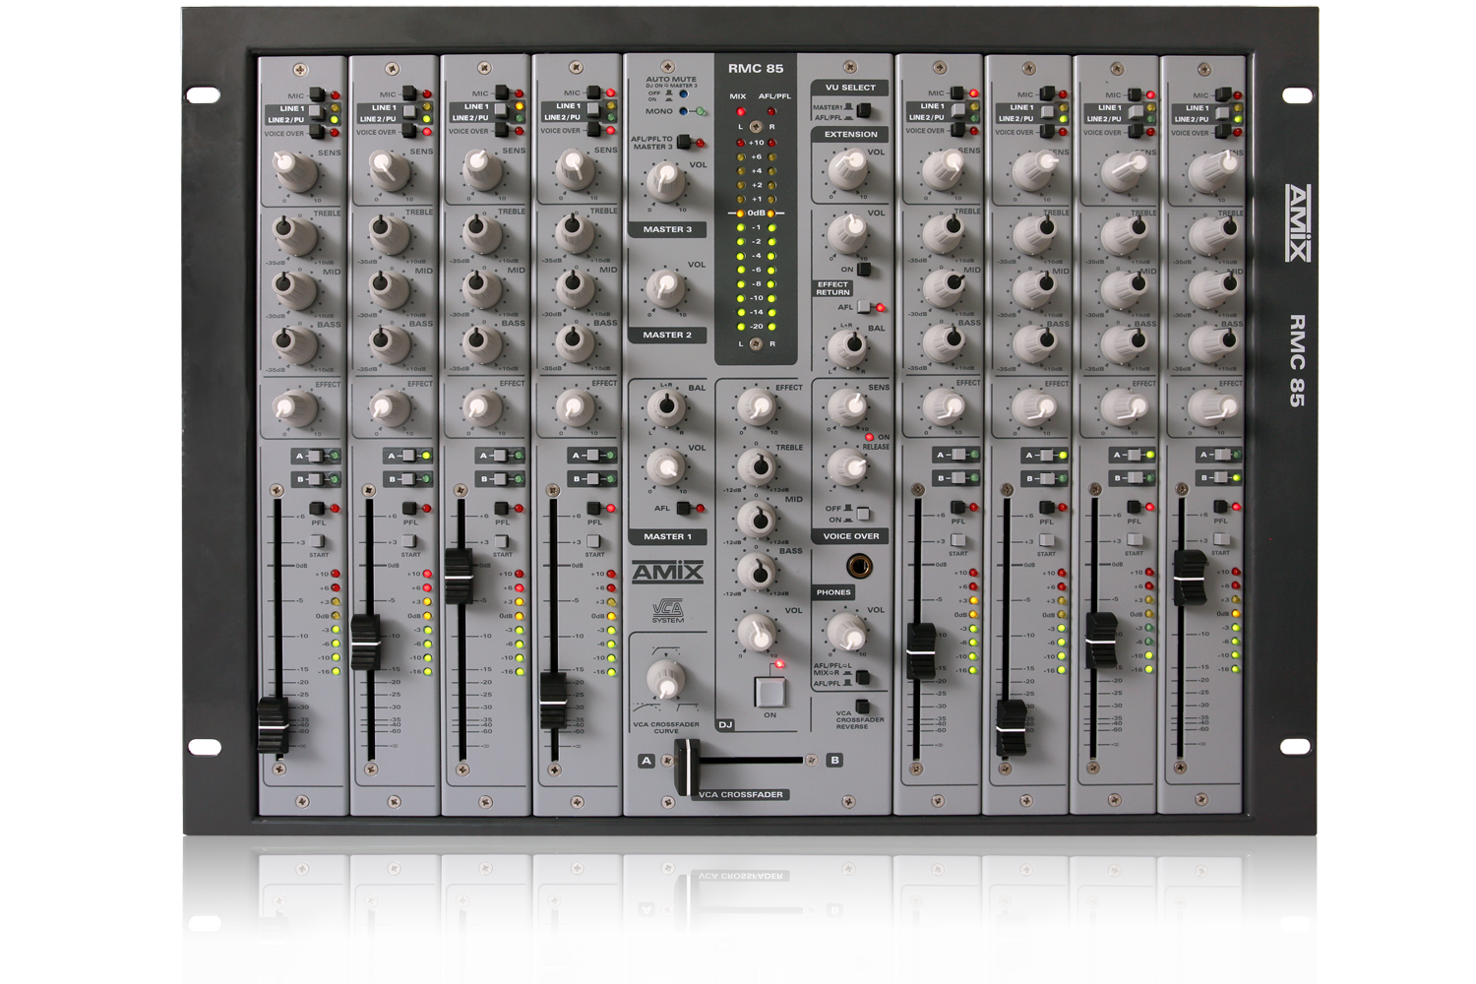
Task: Click the DJ section TREBLE knob
Action: pyautogui.click(x=758, y=467)
